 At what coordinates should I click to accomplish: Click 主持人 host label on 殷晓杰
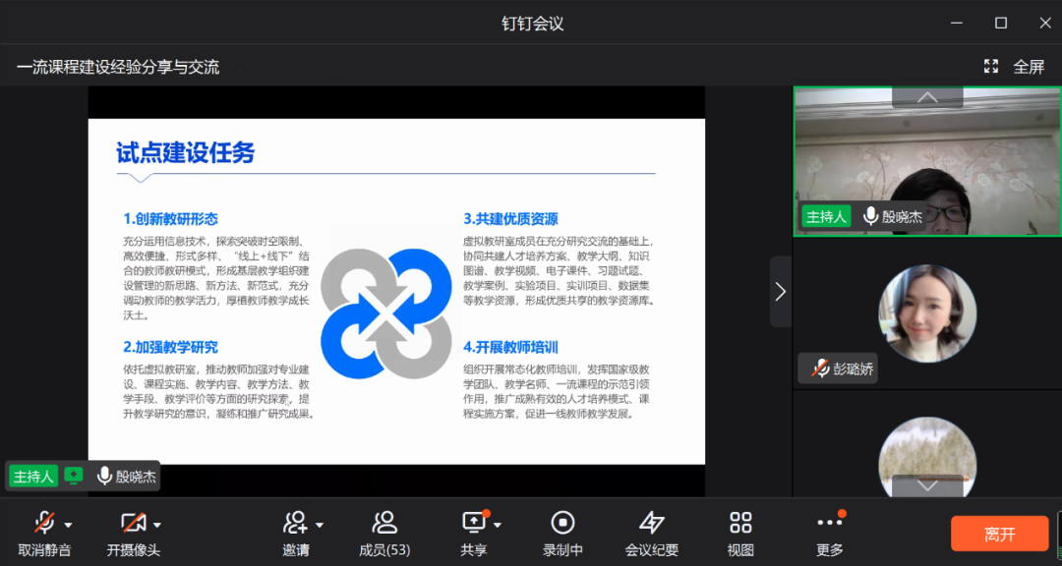826,216
